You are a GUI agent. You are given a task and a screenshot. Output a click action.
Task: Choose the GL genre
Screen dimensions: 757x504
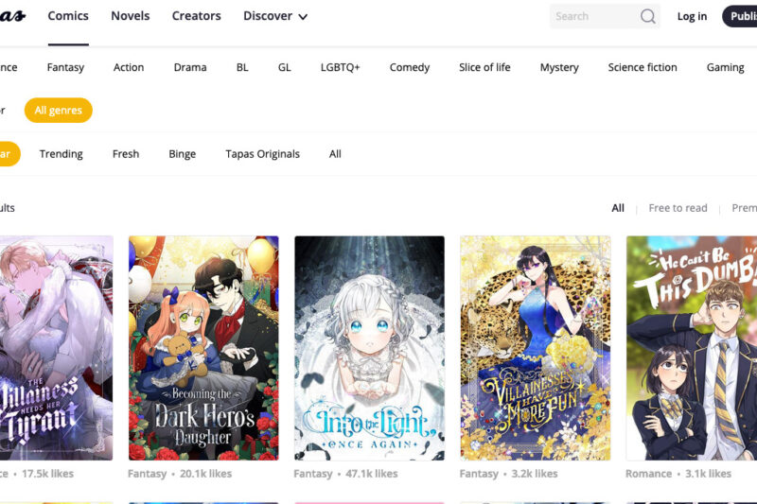[285, 67]
